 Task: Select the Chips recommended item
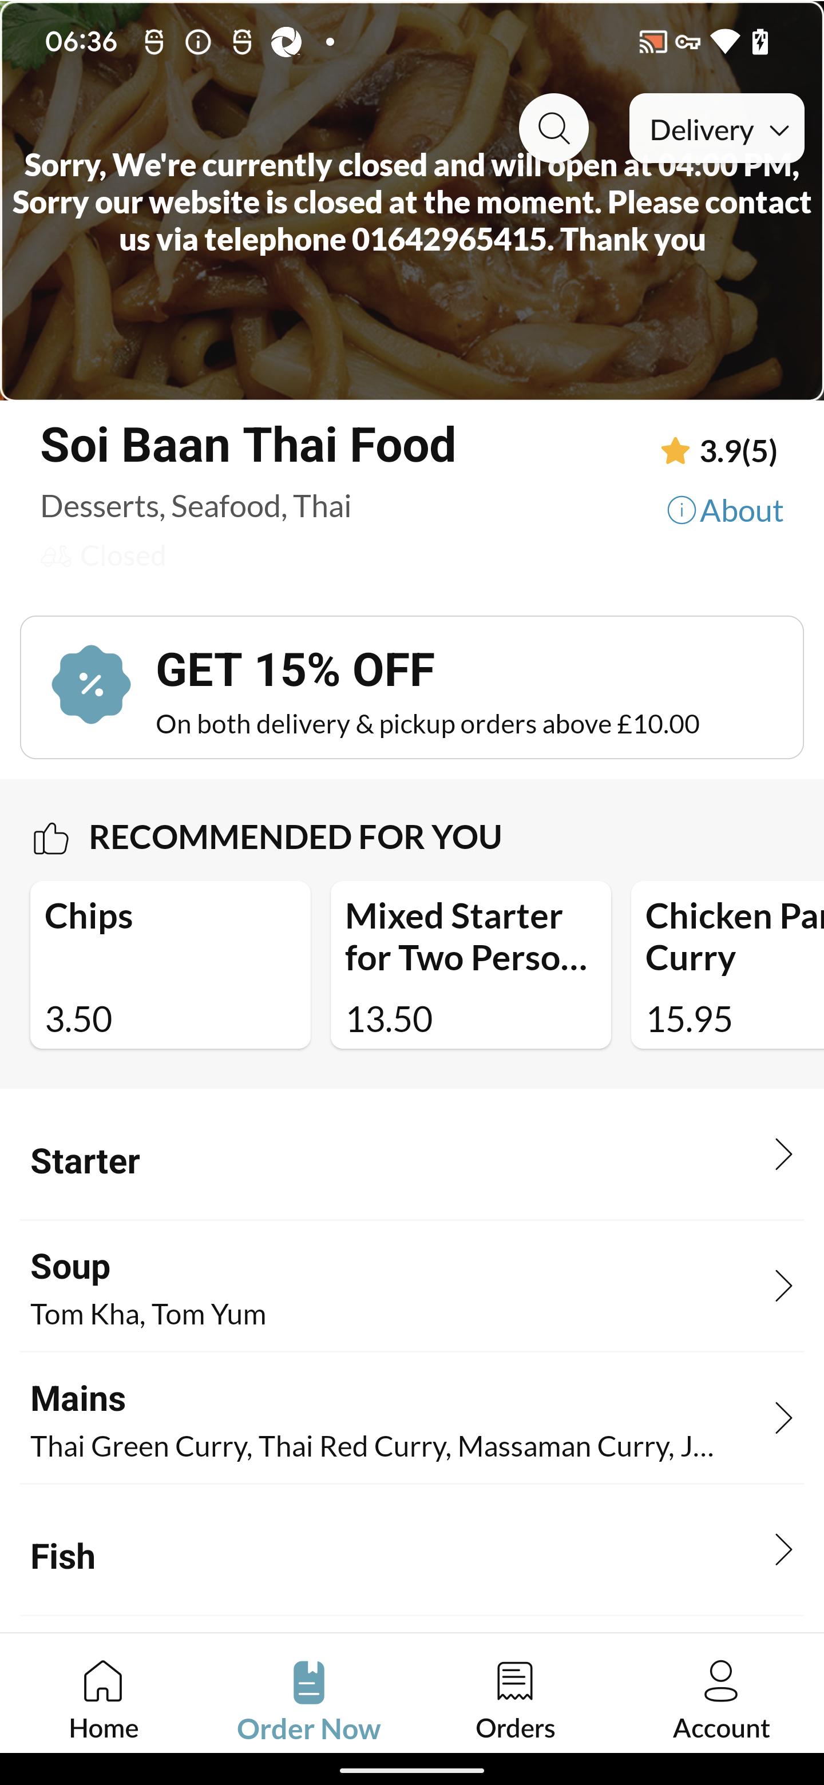(171, 965)
